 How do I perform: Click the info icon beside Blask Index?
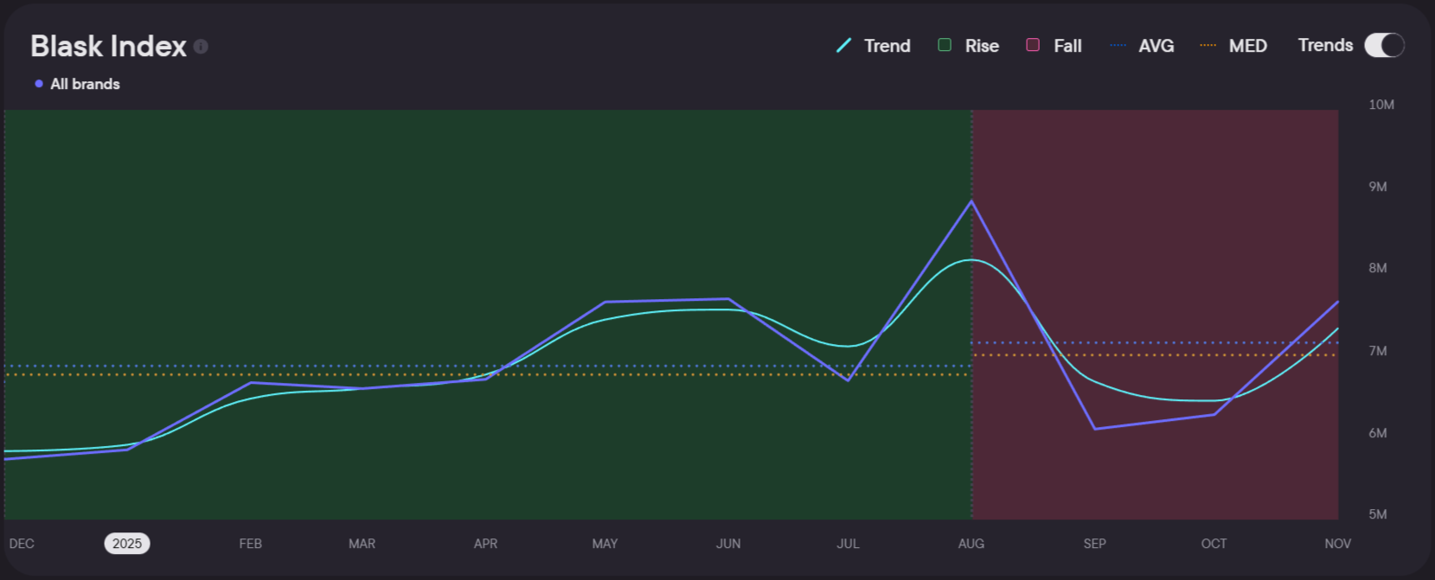click(201, 47)
